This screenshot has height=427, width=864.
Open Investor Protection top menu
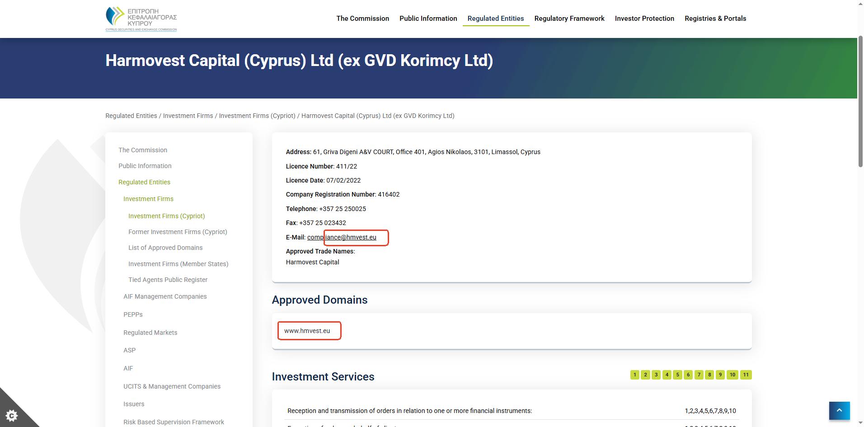point(644,19)
